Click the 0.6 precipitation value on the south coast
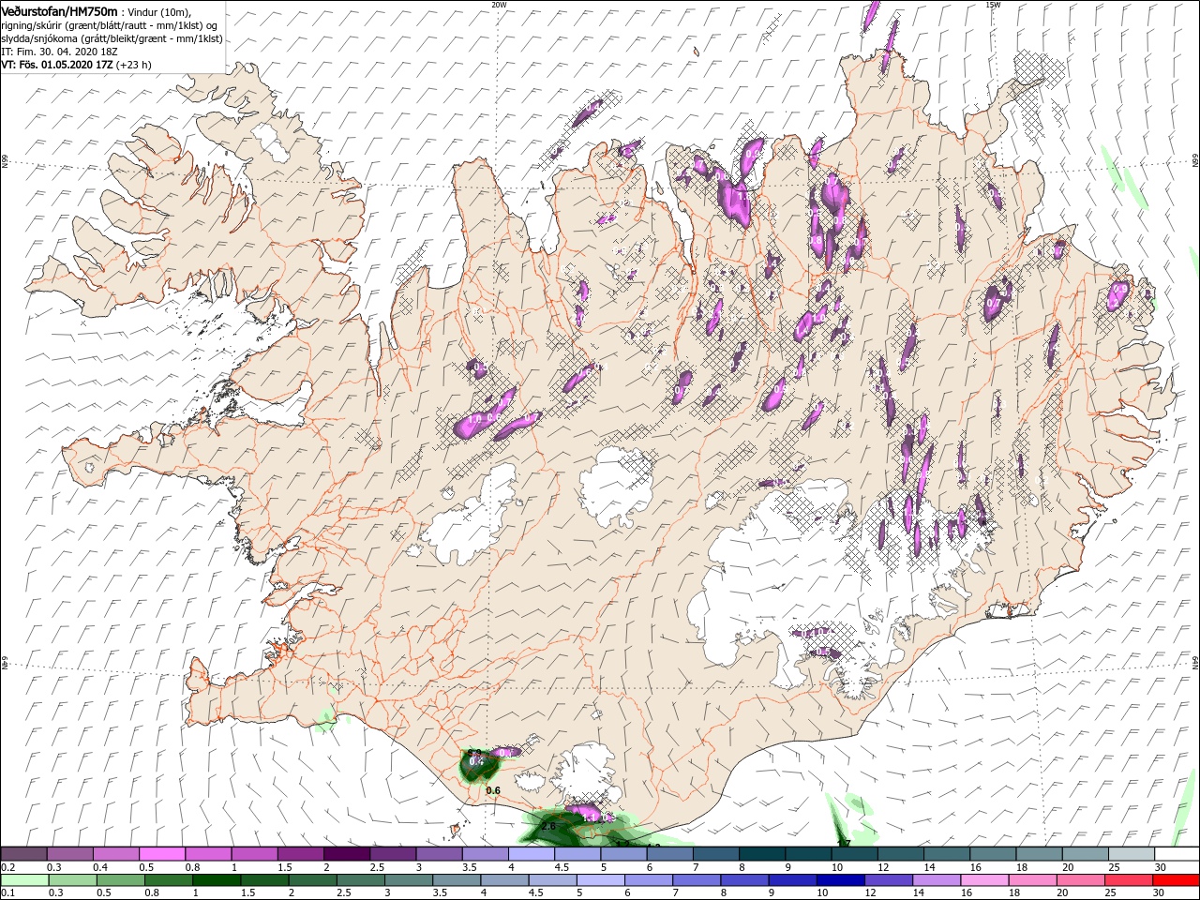The width and height of the screenshot is (1200, 900). pyautogui.click(x=493, y=790)
